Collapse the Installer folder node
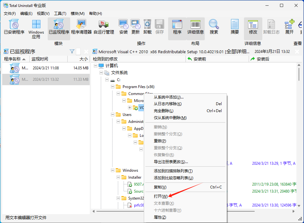The image size is (304, 223). pyautogui.click(x=118, y=177)
